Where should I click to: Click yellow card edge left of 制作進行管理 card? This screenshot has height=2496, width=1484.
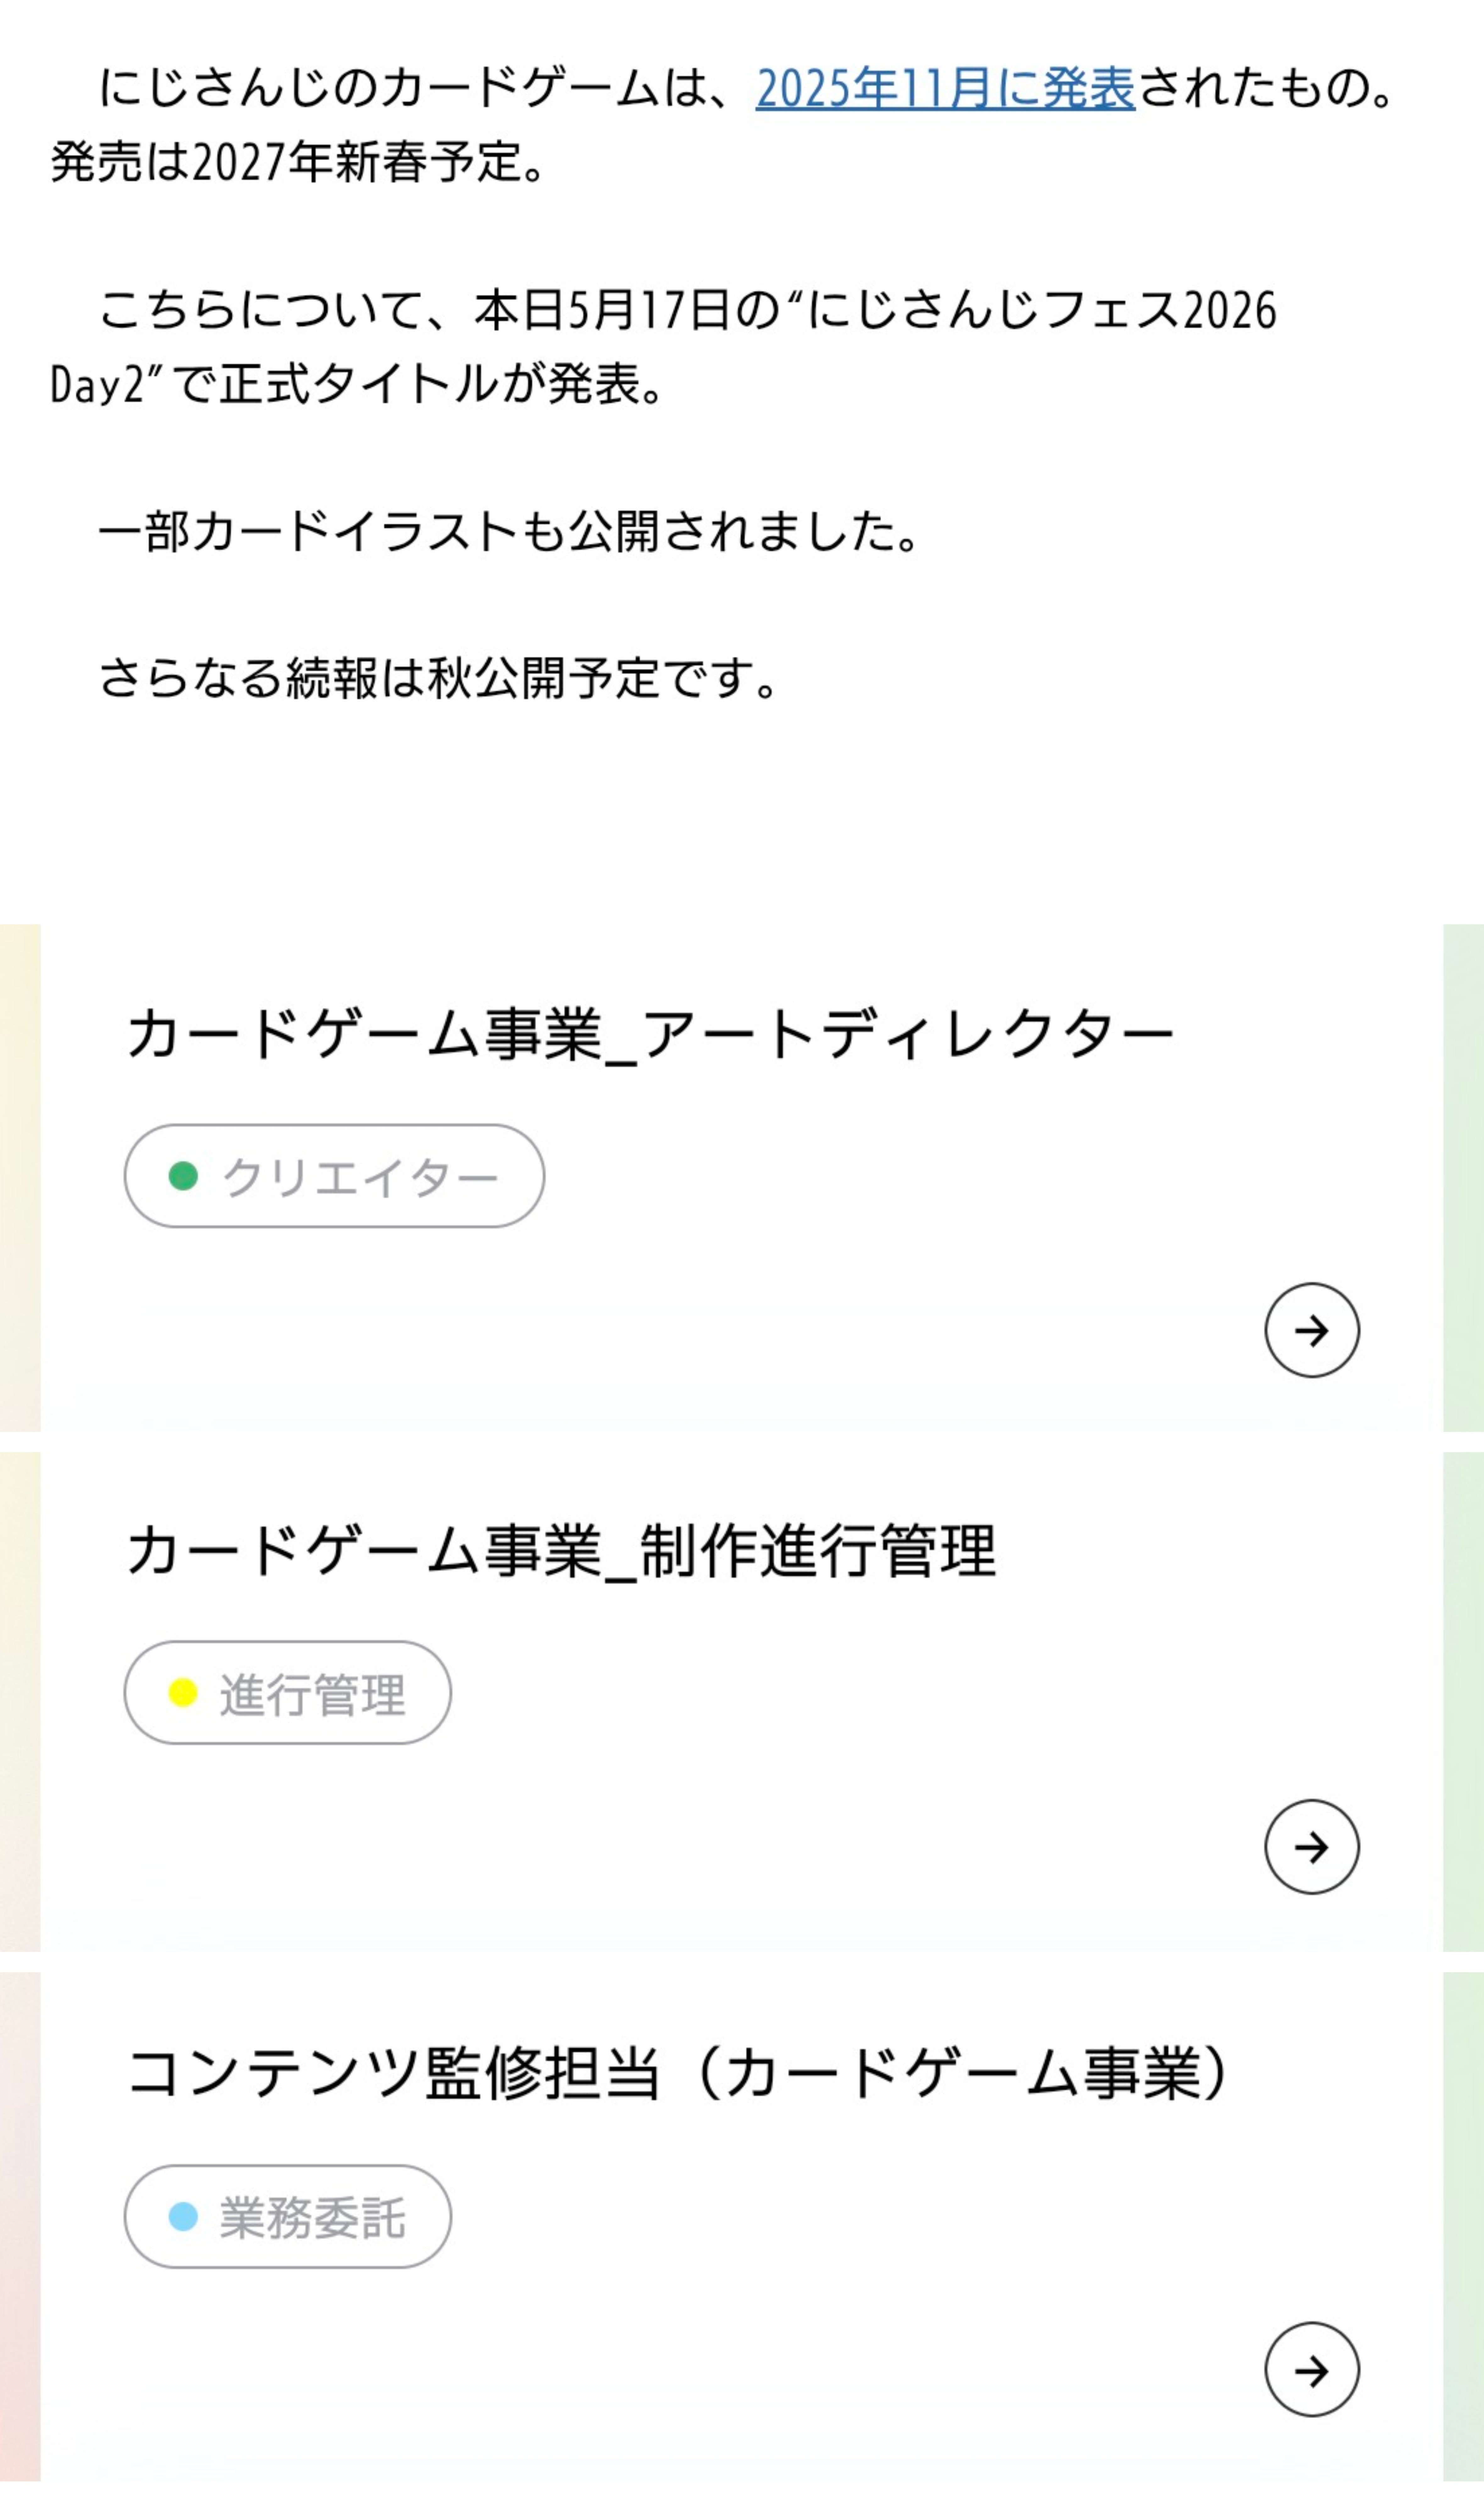pyautogui.click(x=20, y=1701)
